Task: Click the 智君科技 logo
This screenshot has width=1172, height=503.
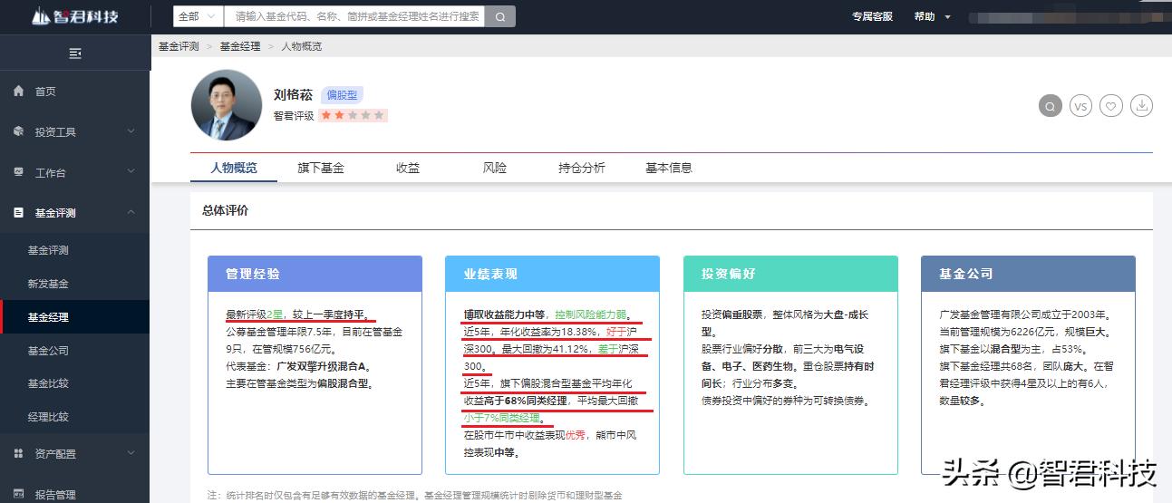Action: [75, 16]
